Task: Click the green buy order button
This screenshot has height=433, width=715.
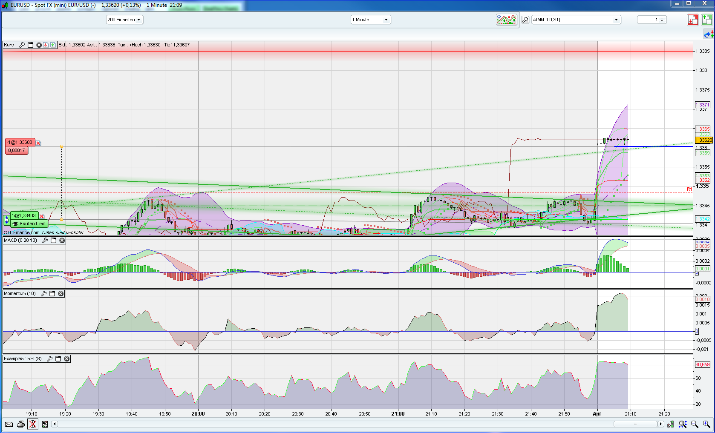Action: pos(707,20)
